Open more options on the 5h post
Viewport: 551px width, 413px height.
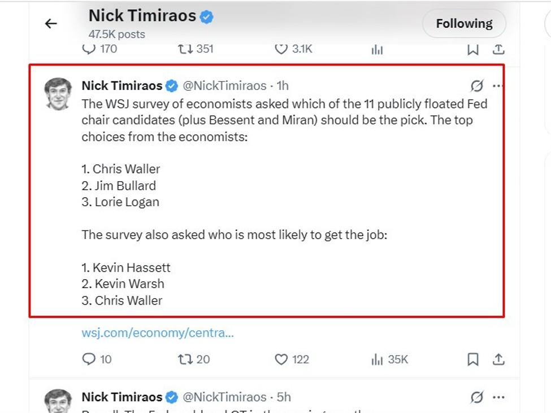click(497, 397)
